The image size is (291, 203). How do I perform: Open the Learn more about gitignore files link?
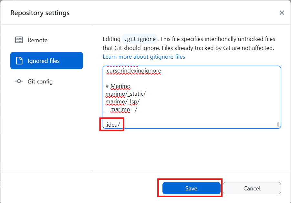(x=144, y=57)
